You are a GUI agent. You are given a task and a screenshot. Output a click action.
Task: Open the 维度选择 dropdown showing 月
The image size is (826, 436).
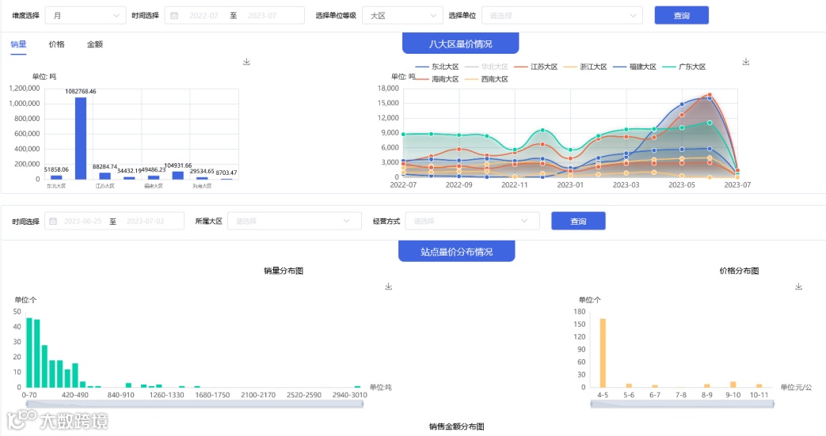coord(86,16)
